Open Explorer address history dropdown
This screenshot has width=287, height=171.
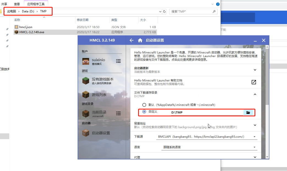160,12
